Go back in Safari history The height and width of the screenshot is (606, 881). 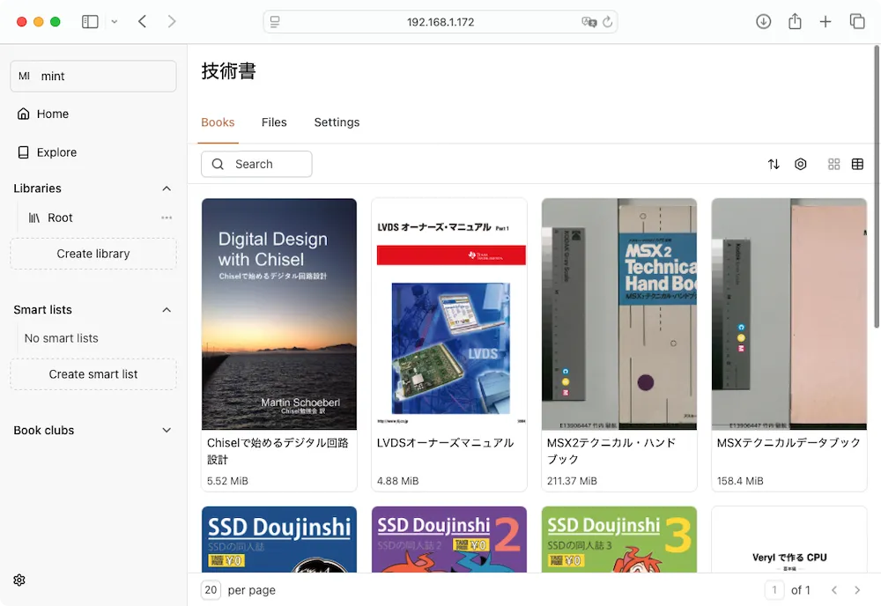(x=142, y=22)
